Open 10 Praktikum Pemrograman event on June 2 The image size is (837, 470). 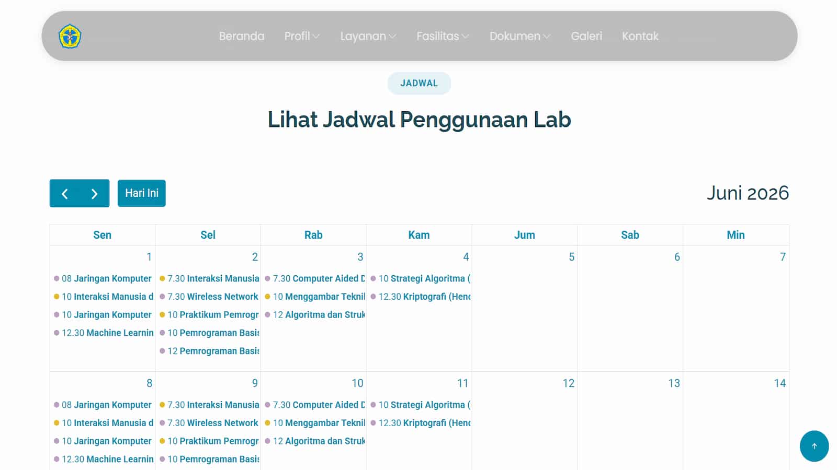[x=209, y=315]
